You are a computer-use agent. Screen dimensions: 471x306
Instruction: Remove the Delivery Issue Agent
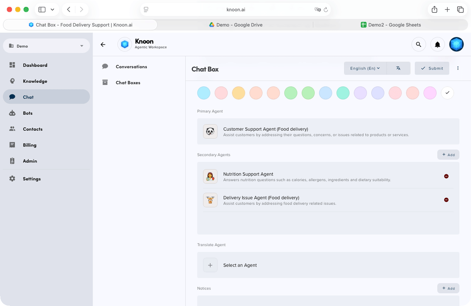tap(446, 200)
